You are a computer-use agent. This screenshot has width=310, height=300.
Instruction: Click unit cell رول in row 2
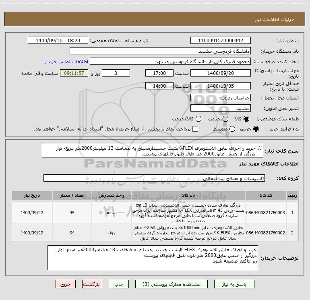tap(112, 233)
